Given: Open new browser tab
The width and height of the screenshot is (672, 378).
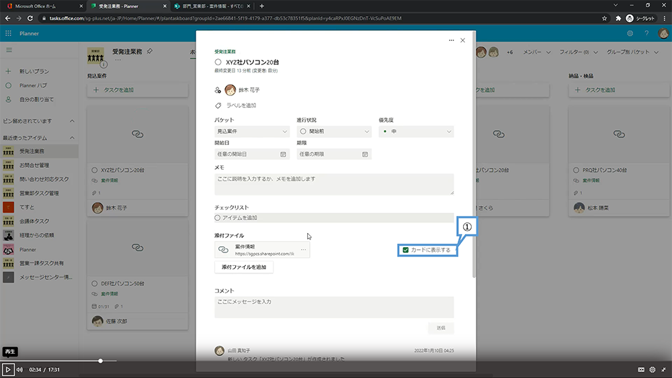Looking at the screenshot, I should click(x=262, y=6).
